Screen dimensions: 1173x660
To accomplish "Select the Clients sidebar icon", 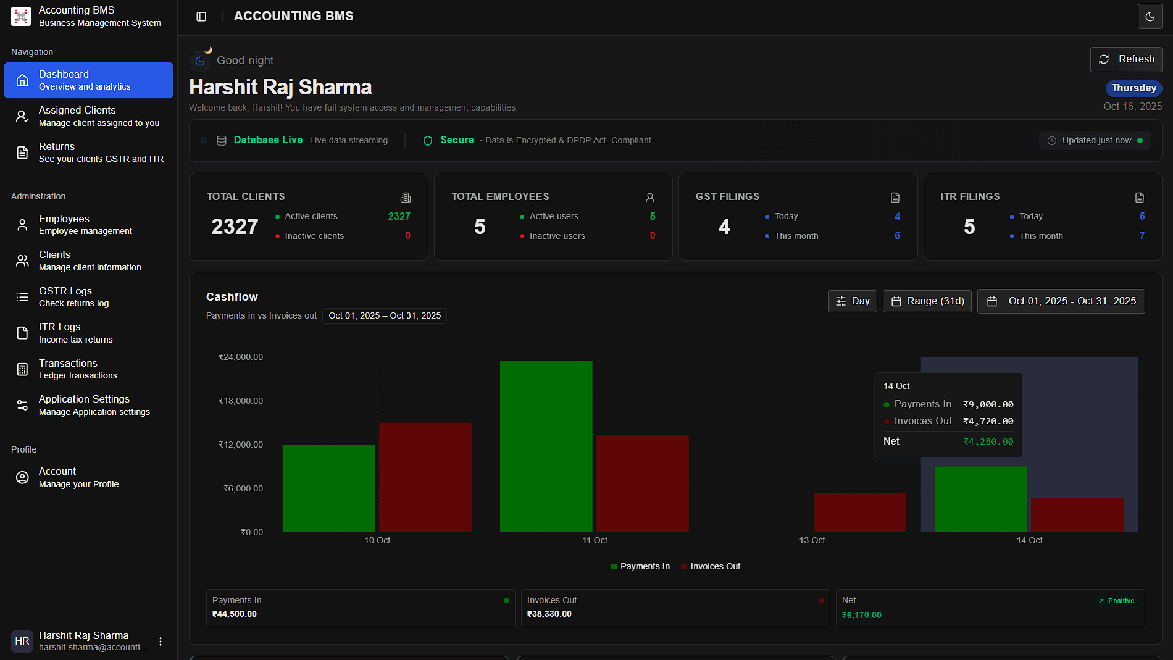I will [x=22, y=260].
